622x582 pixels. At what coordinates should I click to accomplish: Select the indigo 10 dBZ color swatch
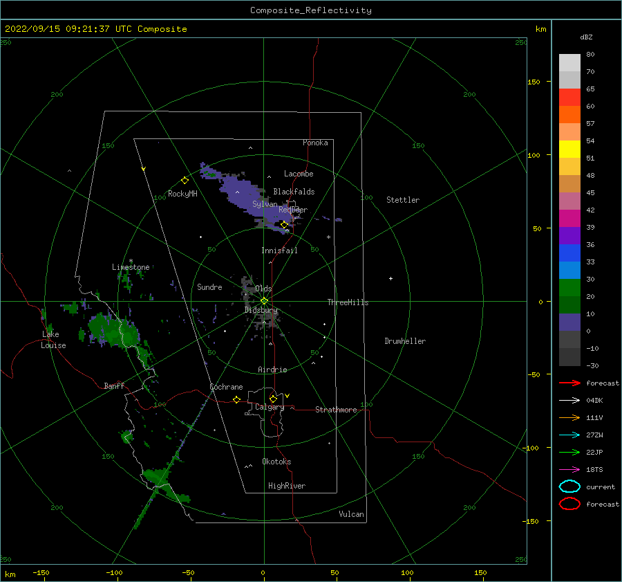point(569,322)
